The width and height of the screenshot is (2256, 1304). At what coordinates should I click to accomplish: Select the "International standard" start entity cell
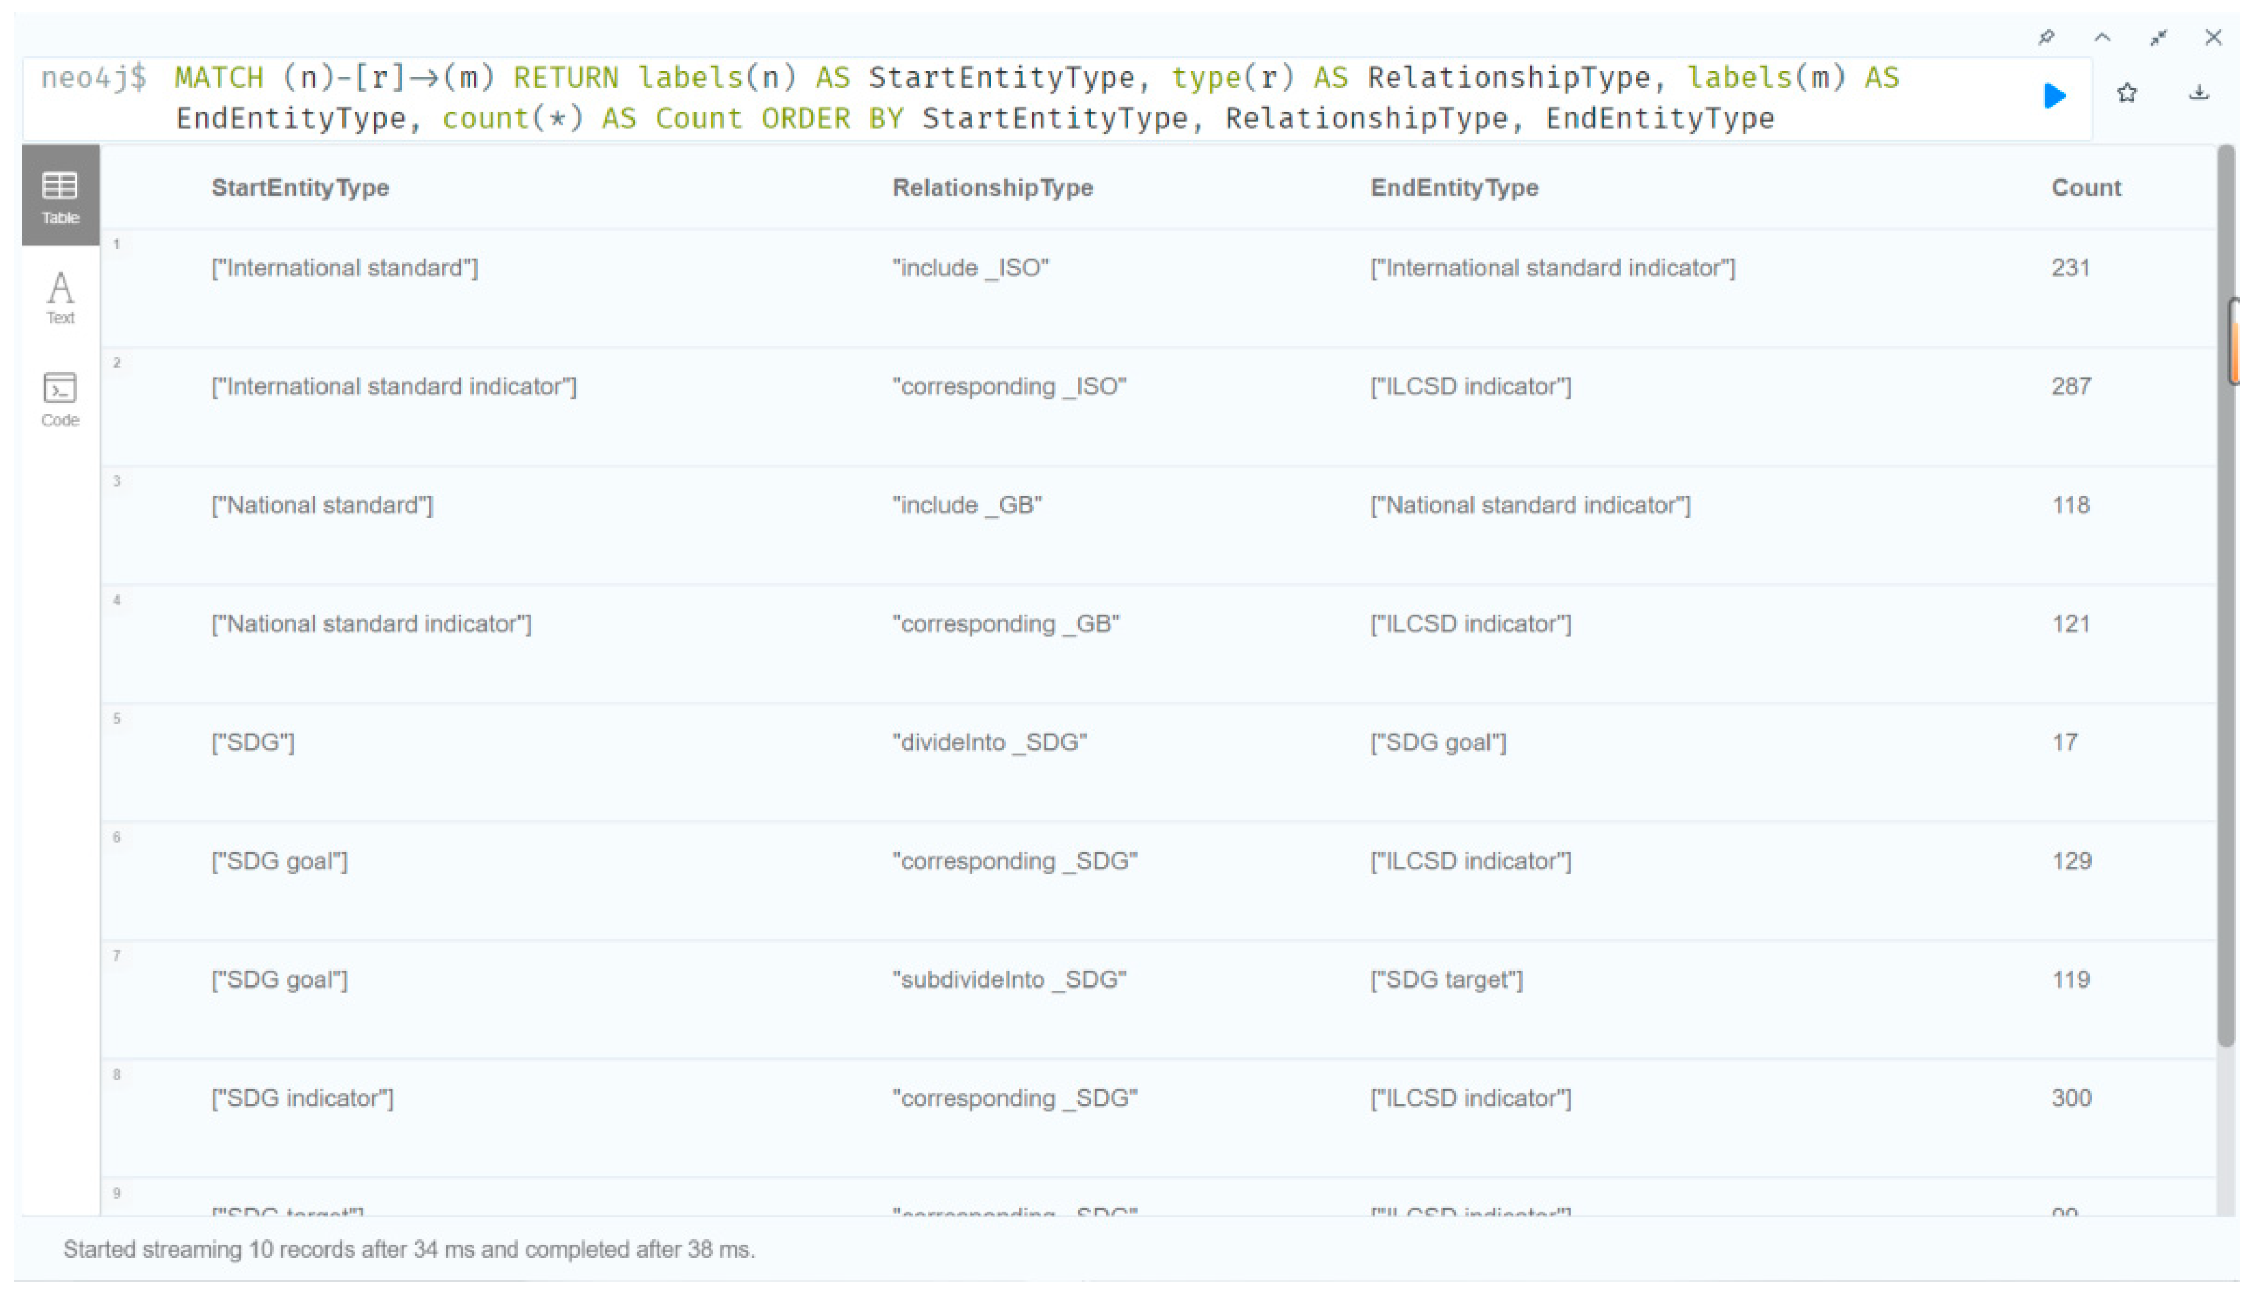pos(345,268)
